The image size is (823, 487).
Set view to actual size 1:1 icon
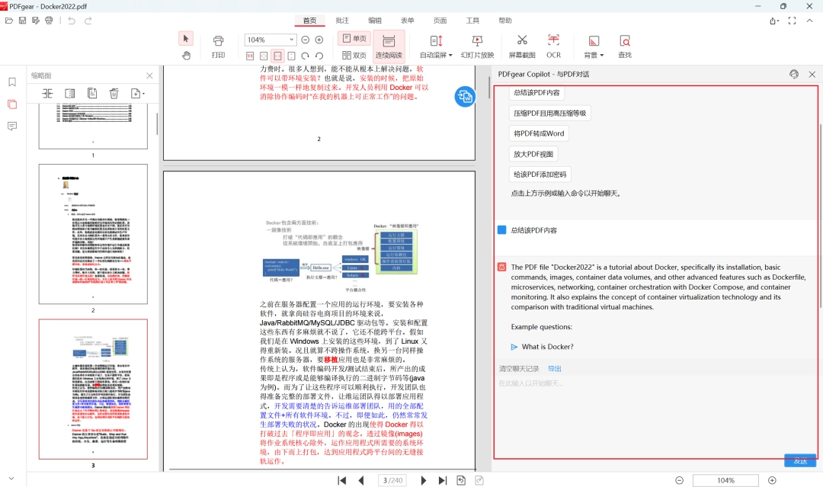click(x=250, y=56)
